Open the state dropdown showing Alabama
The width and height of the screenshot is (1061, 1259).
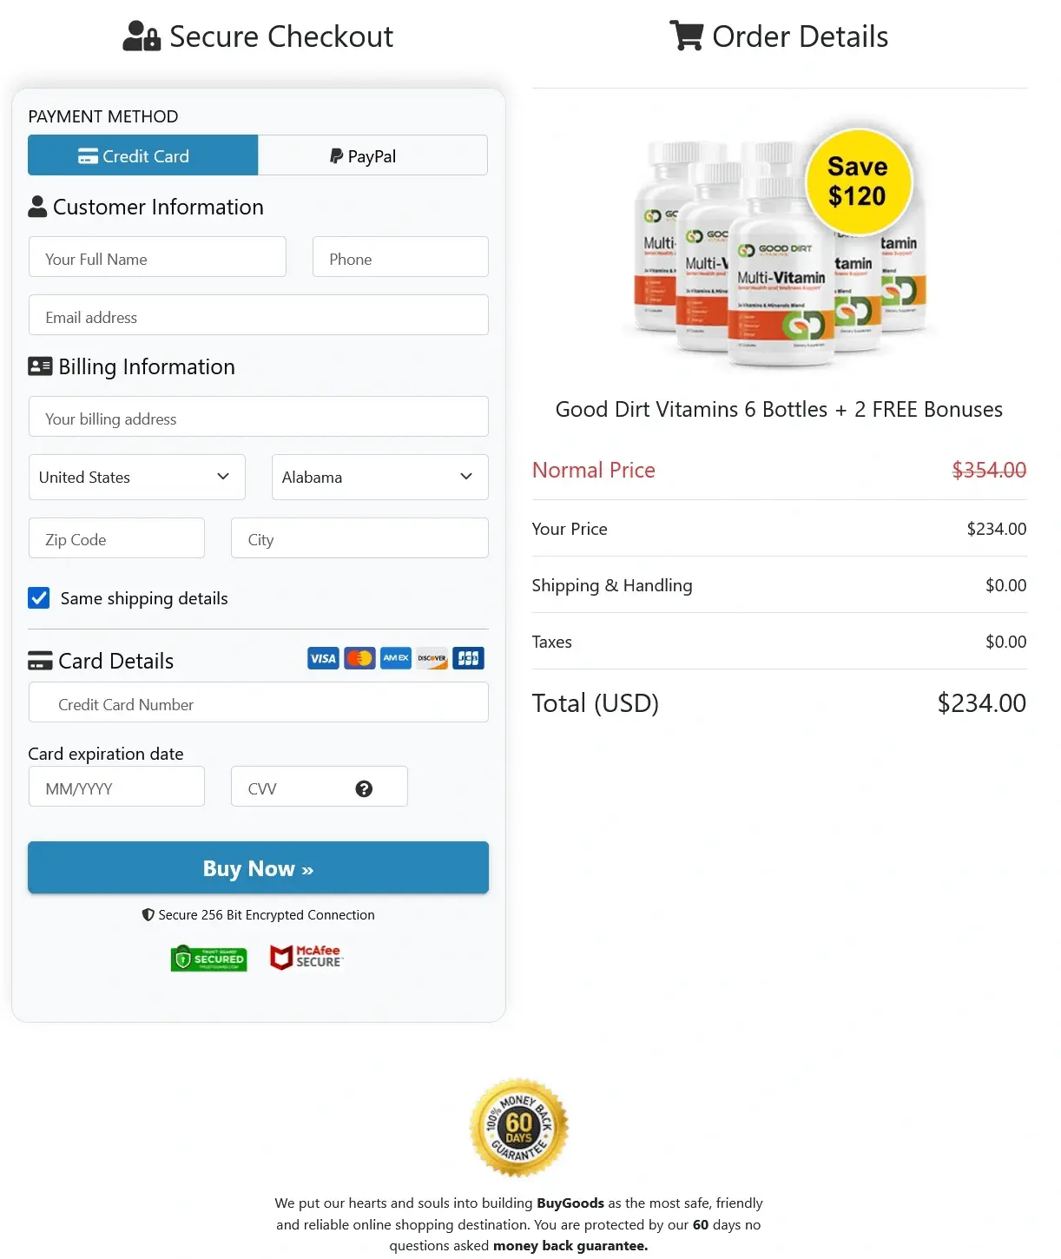point(379,477)
